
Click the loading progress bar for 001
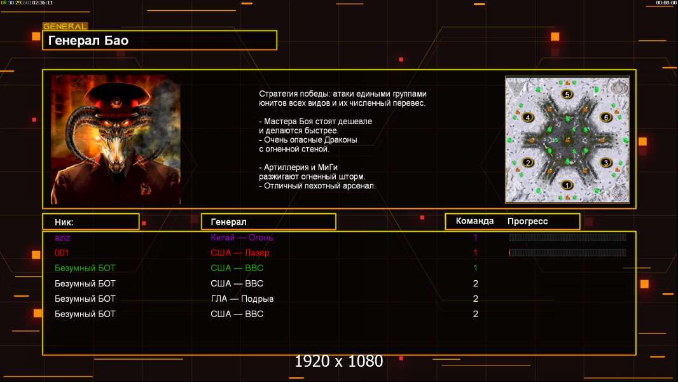pyautogui.click(x=567, y=253)
